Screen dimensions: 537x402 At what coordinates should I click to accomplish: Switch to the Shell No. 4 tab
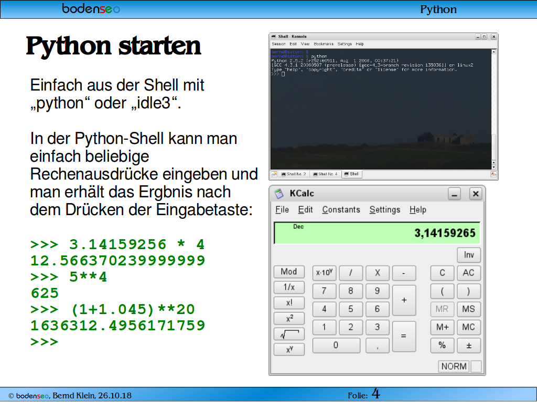click(326, 174)
